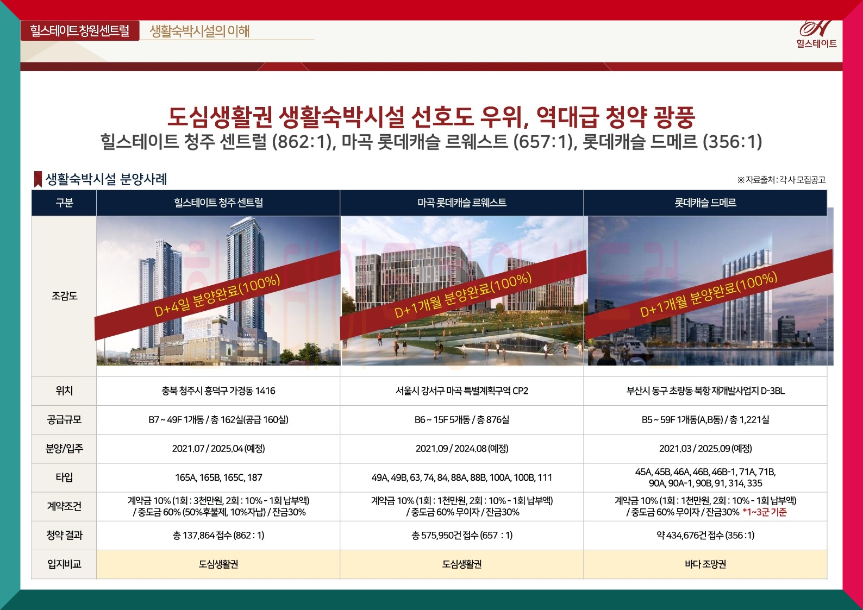Click the contract cell with '1회 : 3천만원'
Viewport: 863px width, 610px height.
pyautogui.click(x=218, y=506)
